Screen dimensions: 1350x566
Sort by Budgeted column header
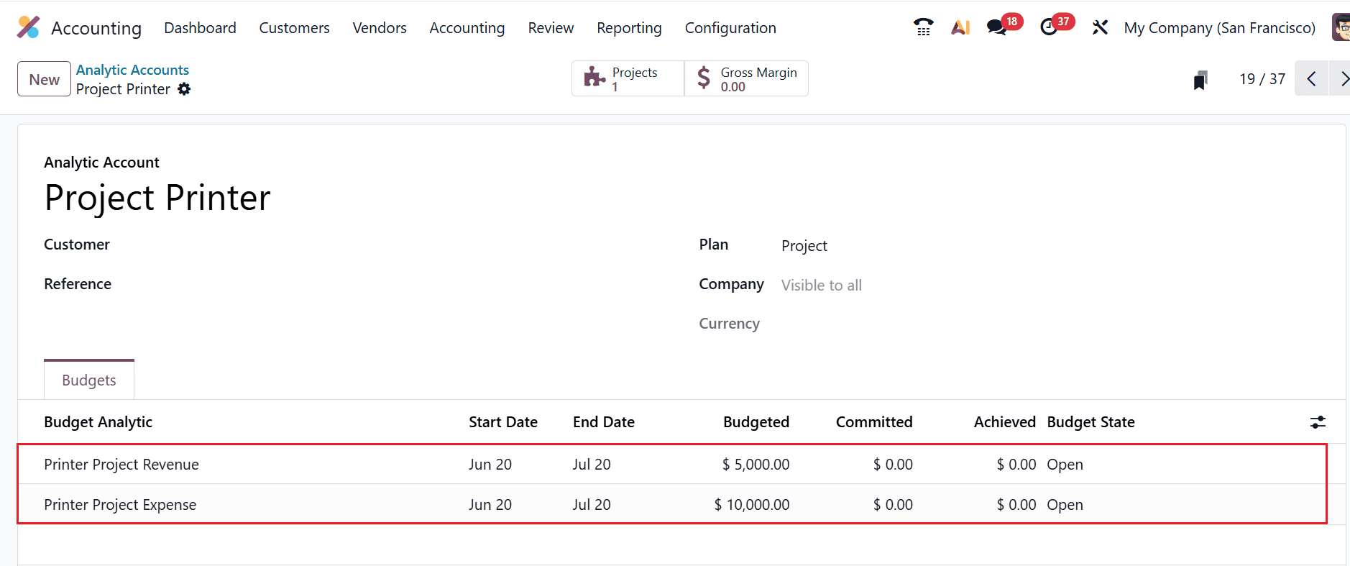pyautogui.click(x=756, y=422)
